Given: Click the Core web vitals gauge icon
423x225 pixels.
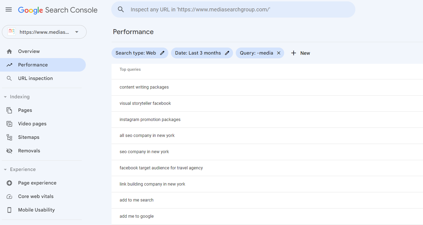Looking at the screenshot, I should (9, 196).
